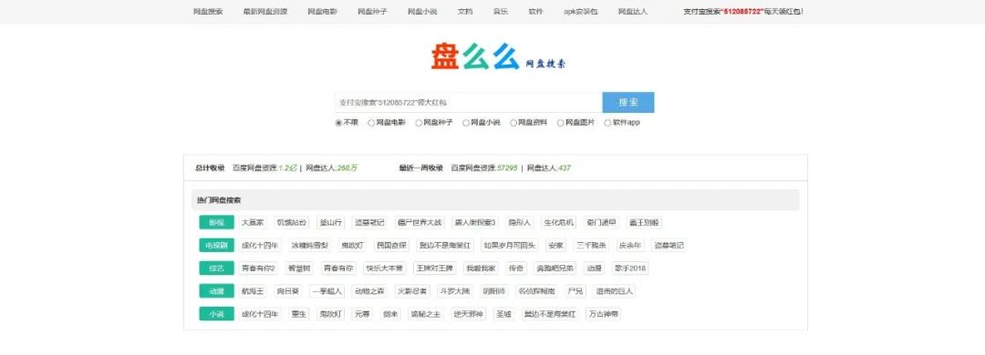Open the 安家 tag
Screen dimensions: 985x355
pos(556,245)
